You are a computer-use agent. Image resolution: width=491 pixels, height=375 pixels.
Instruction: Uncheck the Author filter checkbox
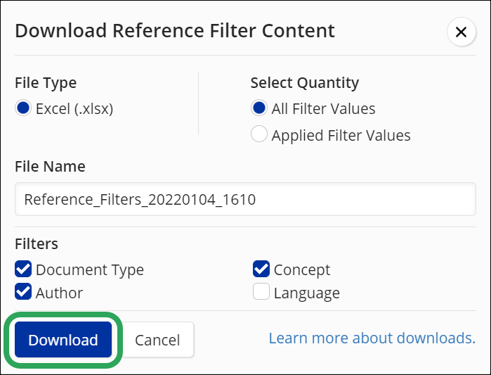coord(23,291)
